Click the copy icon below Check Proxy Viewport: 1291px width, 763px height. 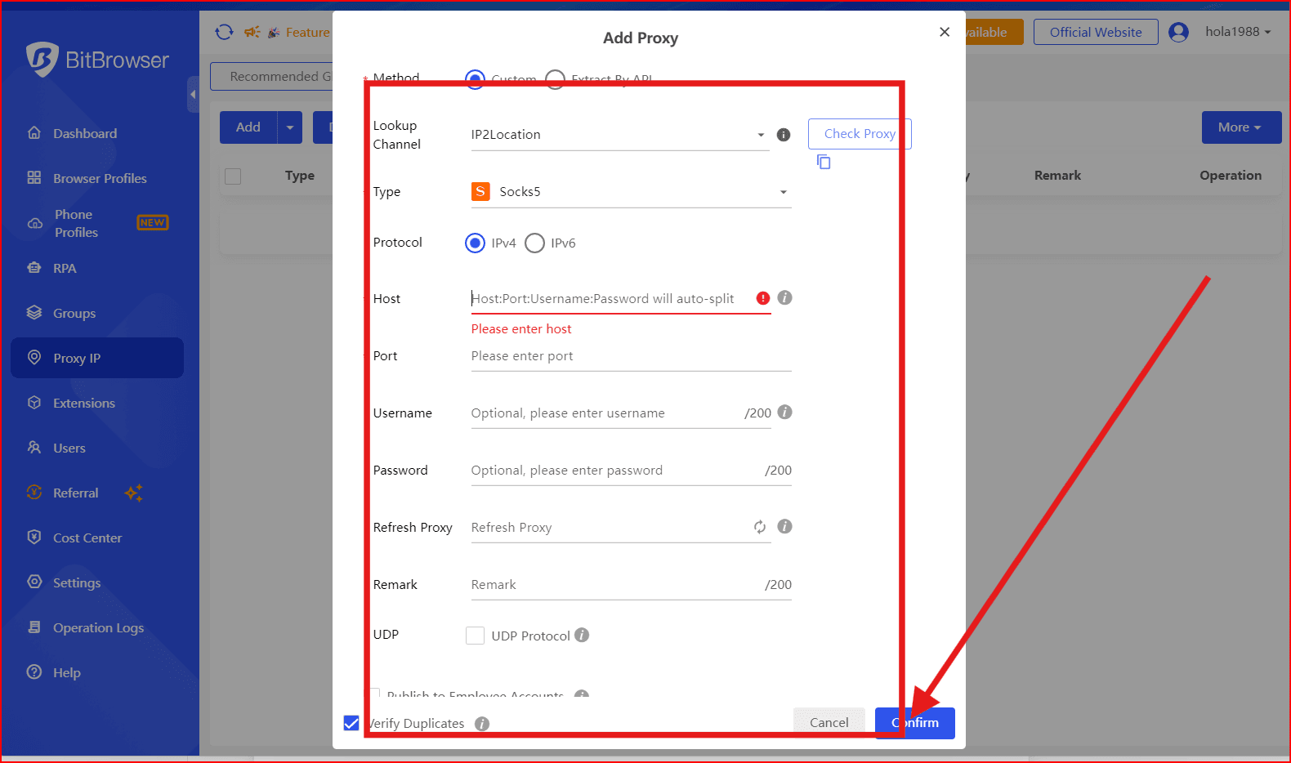tap(824, 162)
